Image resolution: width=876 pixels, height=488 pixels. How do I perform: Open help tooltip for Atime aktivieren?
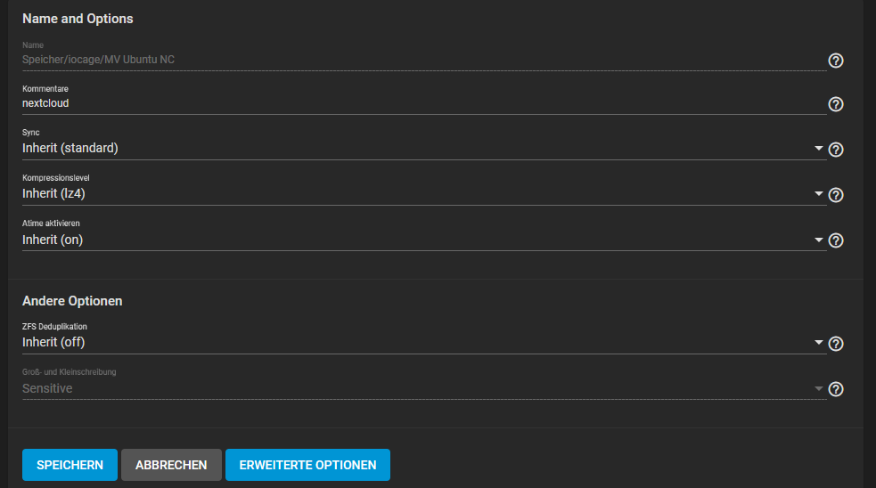[x=835, y=240]
